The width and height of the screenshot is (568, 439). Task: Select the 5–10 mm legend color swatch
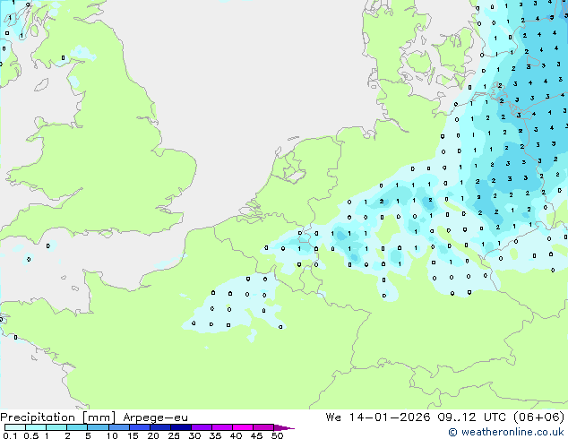(99, 427)
